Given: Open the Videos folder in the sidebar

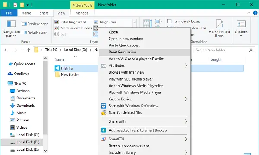Looking at the screenshot, I should pos(19,127).
